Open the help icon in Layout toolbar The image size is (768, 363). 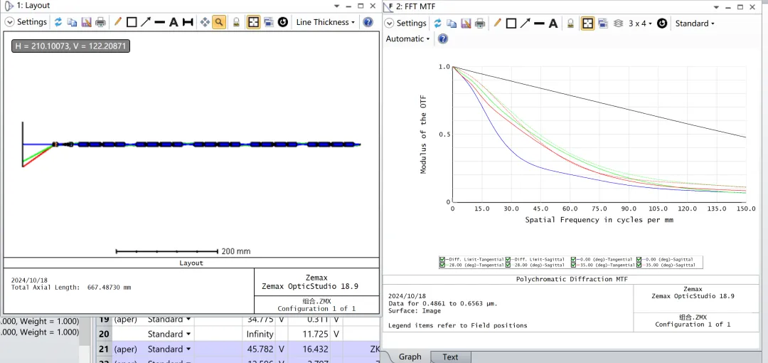[x=368, y=22]
